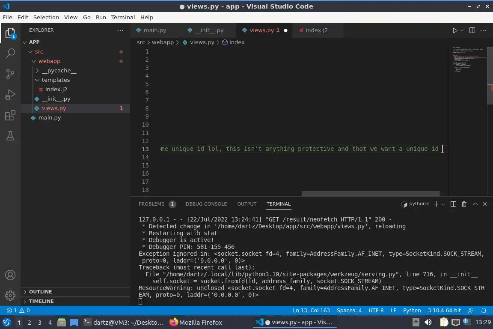Open the Run and Debug view
This screenshot has height=329, width=493.
(10, 95)
